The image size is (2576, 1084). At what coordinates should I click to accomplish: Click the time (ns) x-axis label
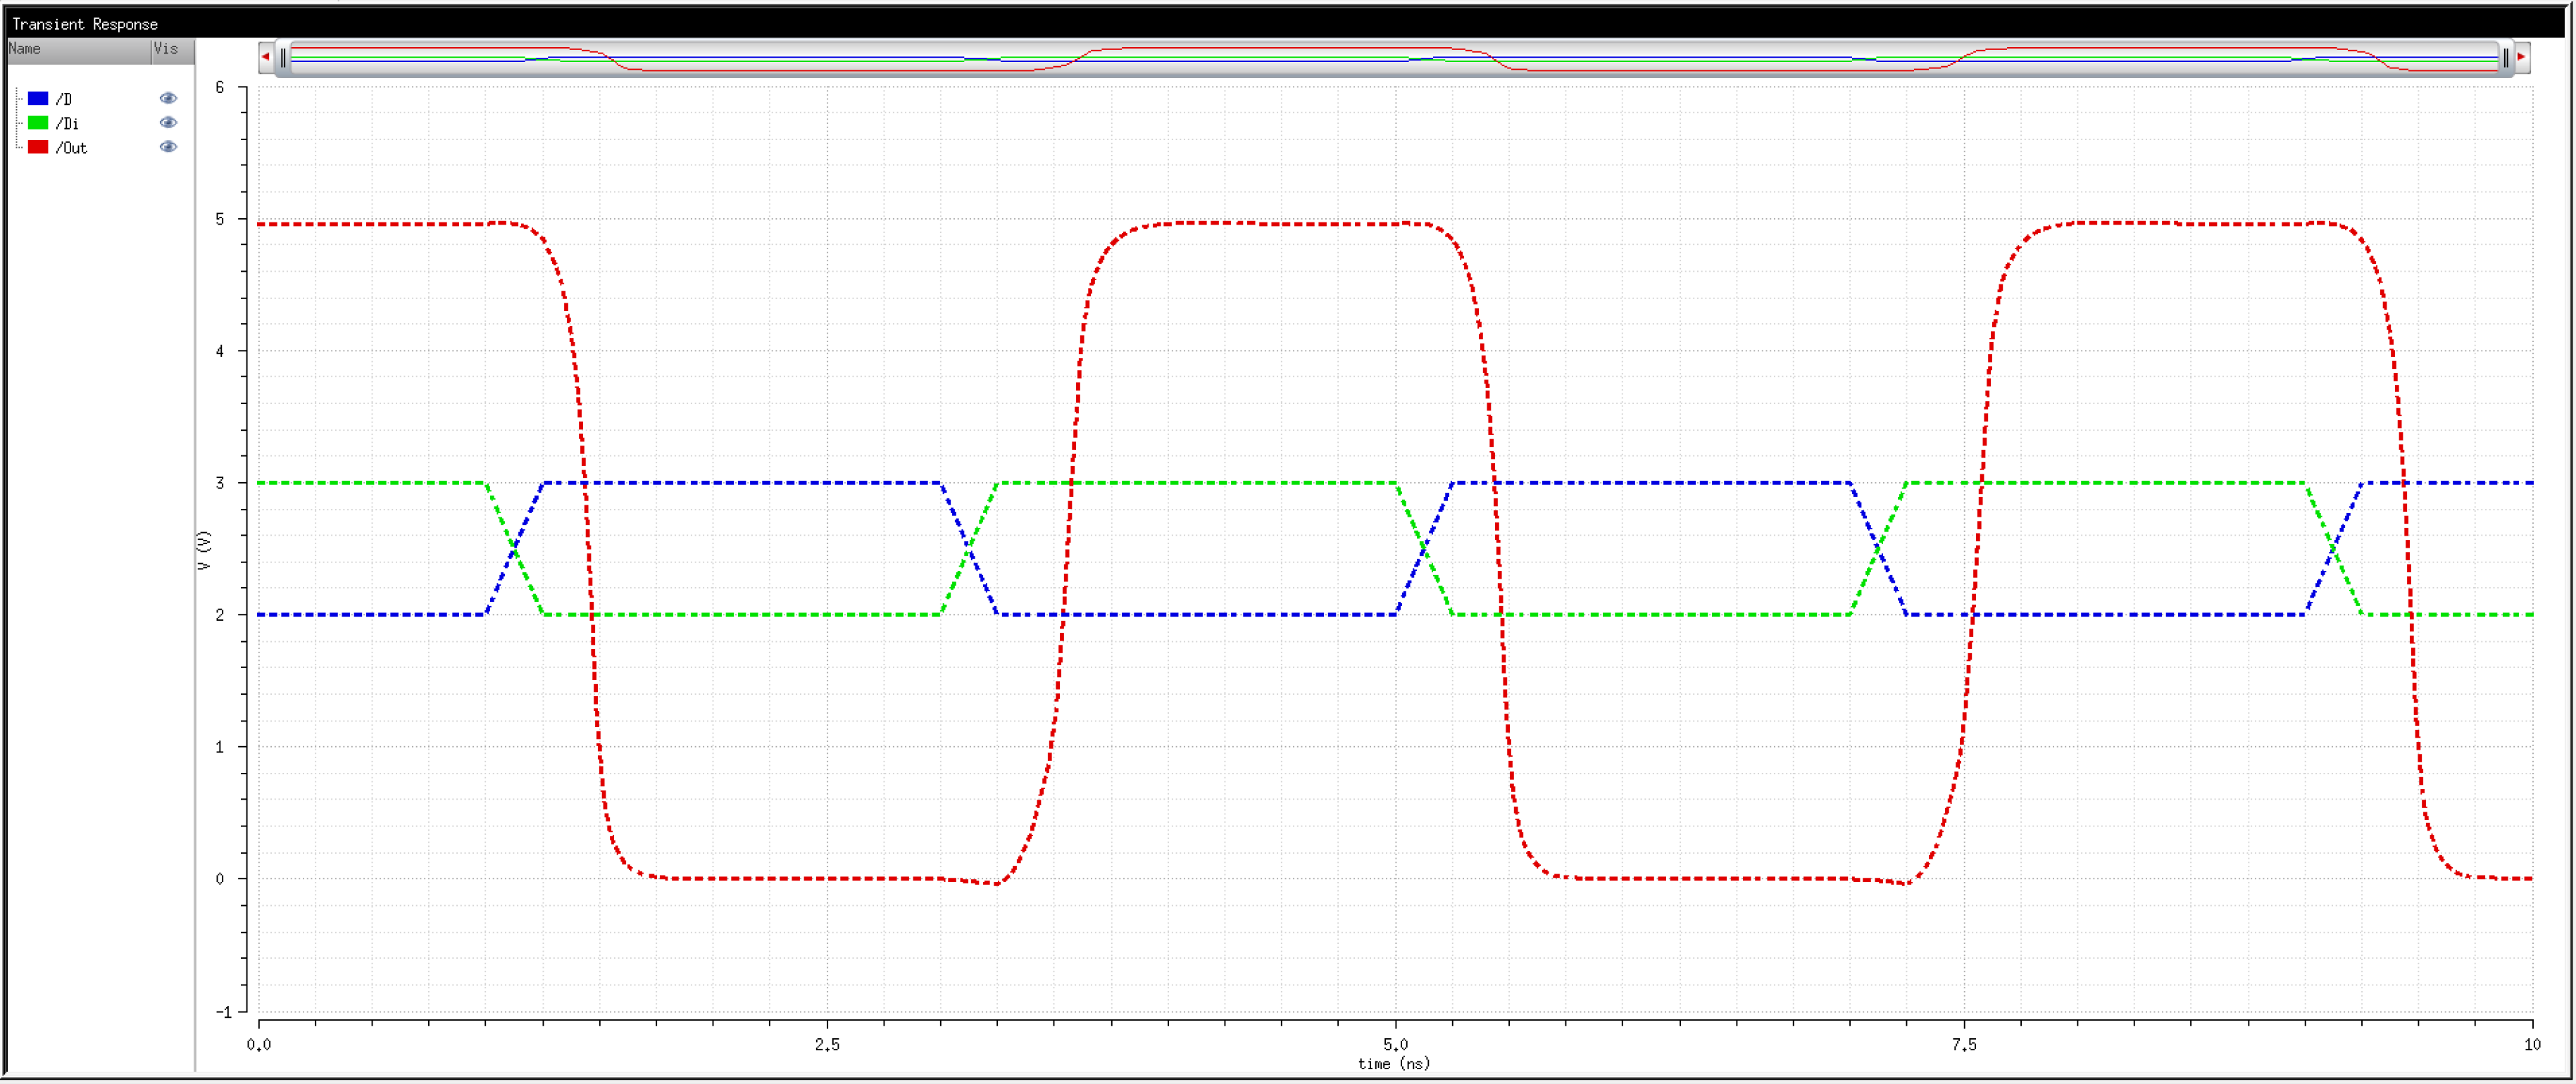[1393, 1064]
